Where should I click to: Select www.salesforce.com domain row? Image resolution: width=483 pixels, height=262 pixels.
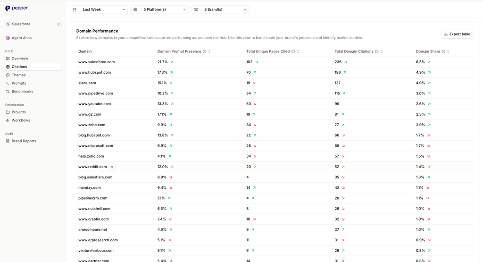click(275, 62)
